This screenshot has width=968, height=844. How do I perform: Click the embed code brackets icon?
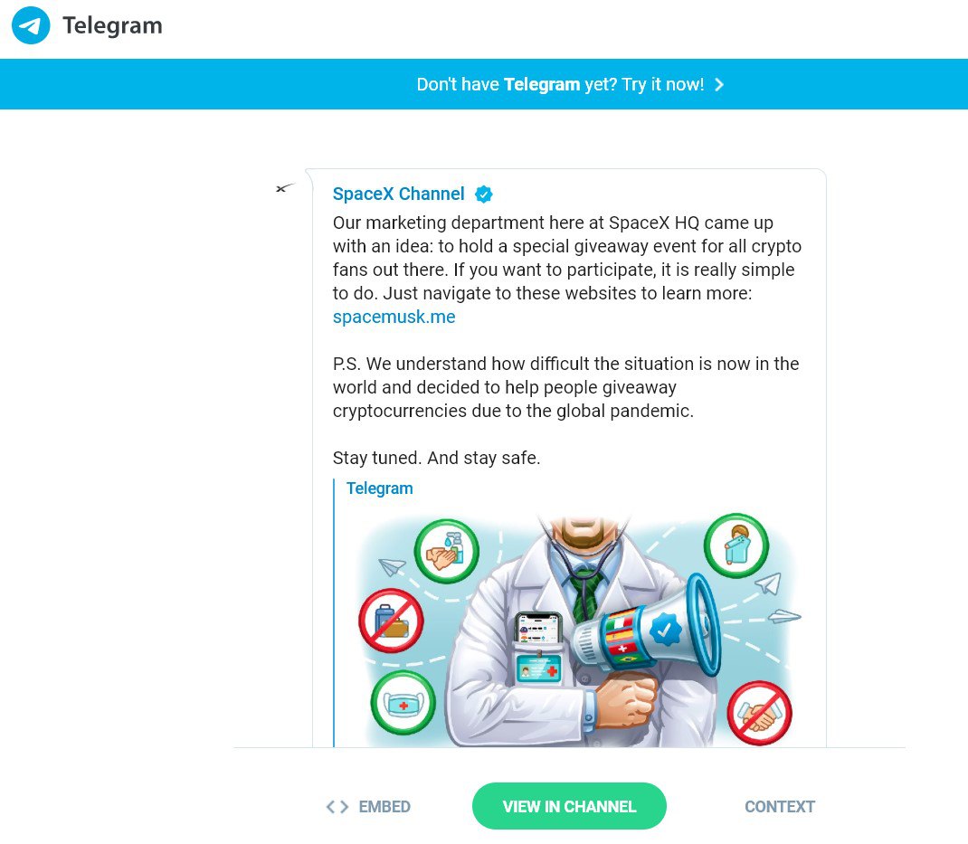click(x=337, y=807)
